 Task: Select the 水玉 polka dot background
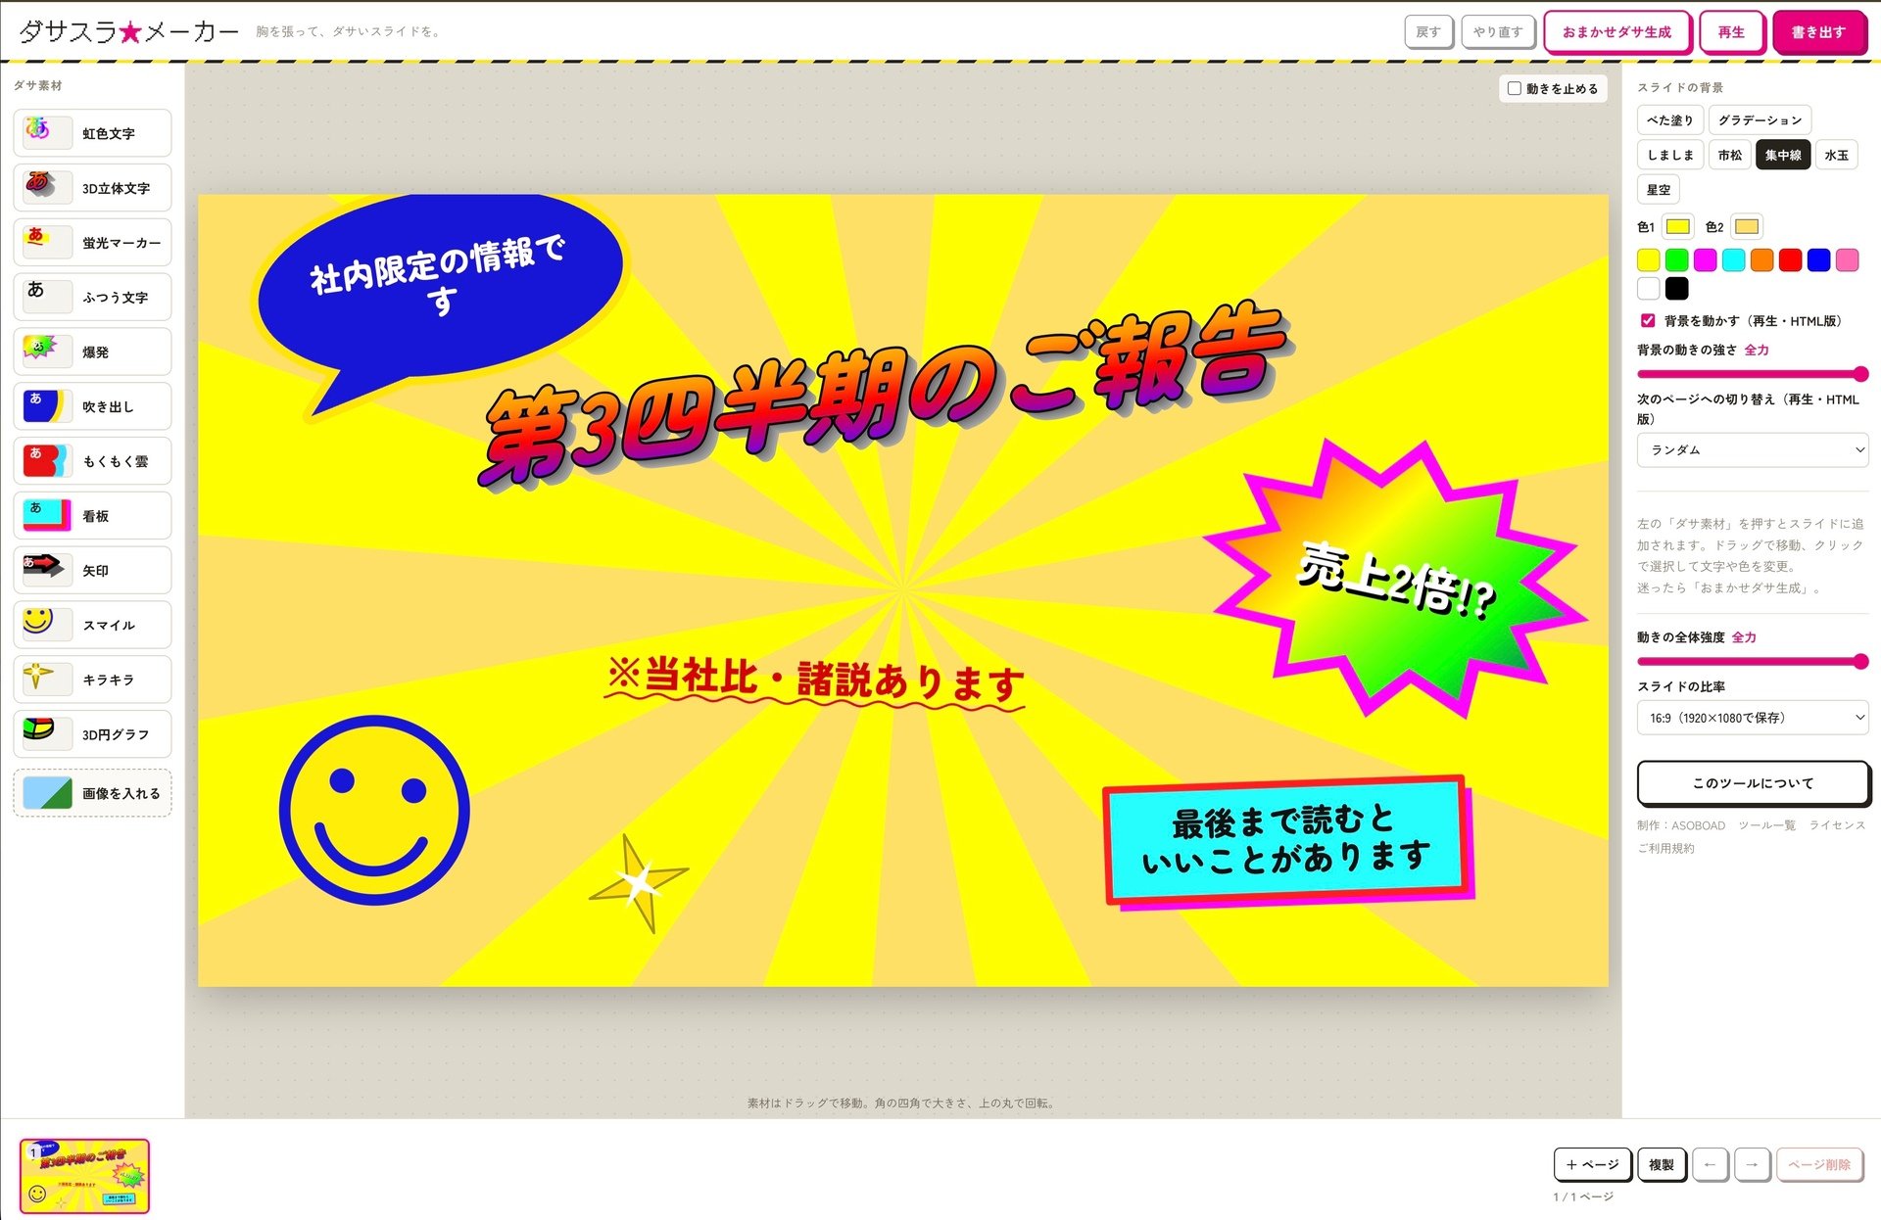(1836, 155)
